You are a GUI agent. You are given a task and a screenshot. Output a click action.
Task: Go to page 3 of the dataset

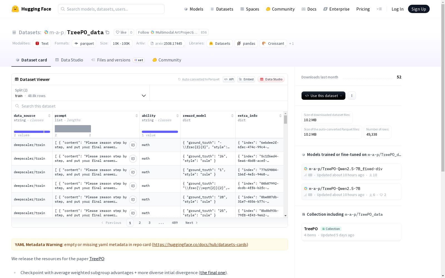coord(149,223)
